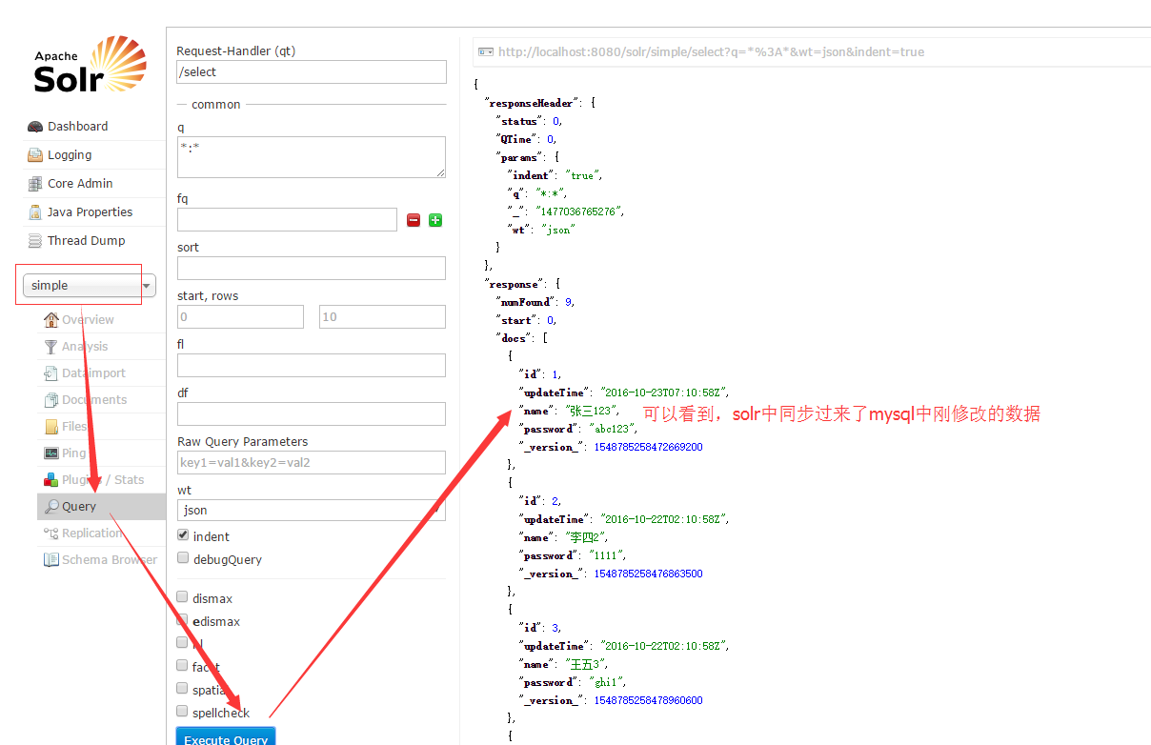
Task: Enable the debugQuery checkbox
Action: tap(183, 558)
